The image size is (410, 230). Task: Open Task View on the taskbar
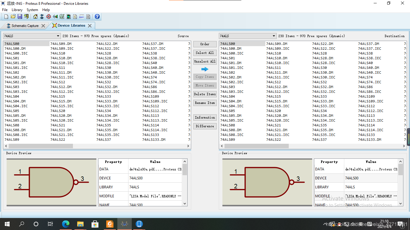(50, 224)
